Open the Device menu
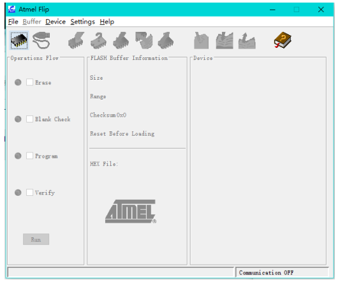Image resolution: width=340 pixels, height=282 pixels. (55, 22)
